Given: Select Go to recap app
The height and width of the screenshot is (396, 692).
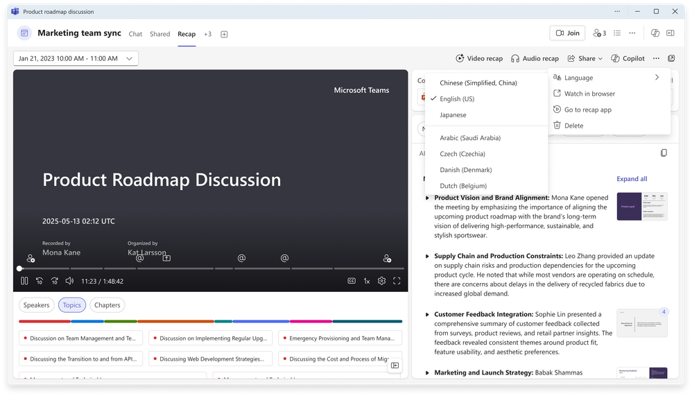Looking at the screenshot, I should [x=609, y=110].
